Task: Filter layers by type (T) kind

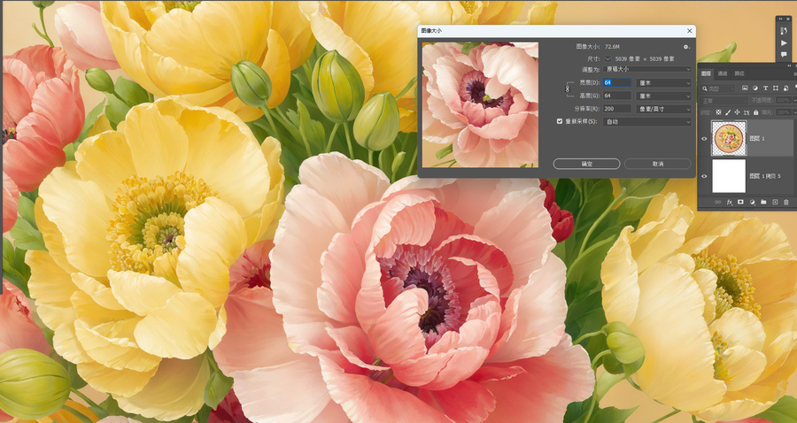Action: [x=765, y=88]
